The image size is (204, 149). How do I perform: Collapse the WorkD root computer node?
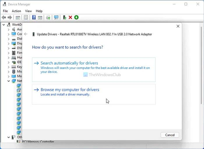coord(4,25)
